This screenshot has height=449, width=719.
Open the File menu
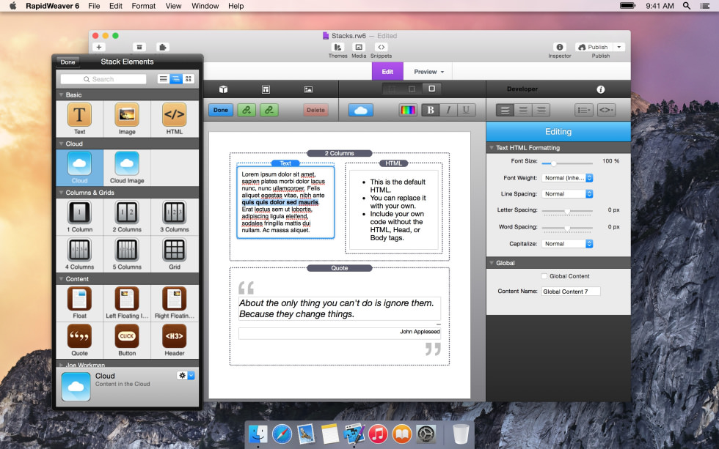tap(94, 6)
